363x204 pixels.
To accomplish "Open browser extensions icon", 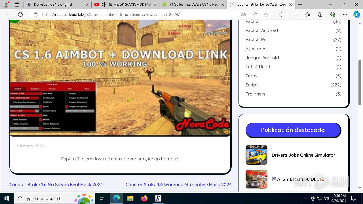I will pyautogui.click(x=281, y=14).
